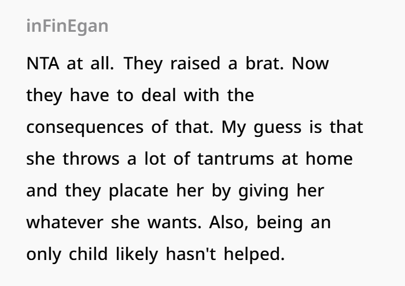Click the word 'guess' in comment
405x286 pixels.
[x=277, y=128]
